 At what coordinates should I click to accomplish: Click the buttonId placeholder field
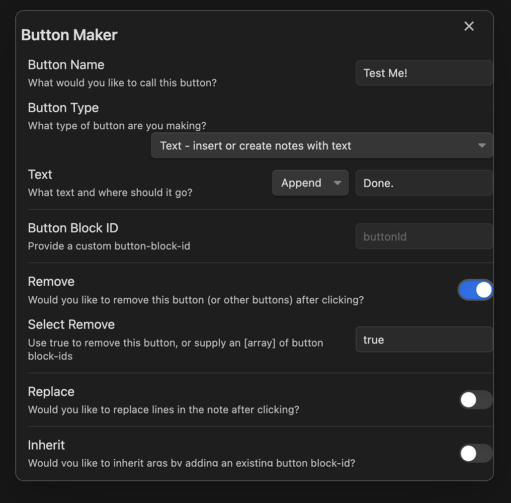[x=424, y=236]
